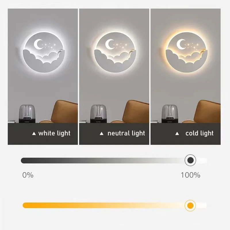Image resolution: width=230 pixels, height=230 pixels.
Task: Click the triangle marker beside white light
Action: (x=34, y=133)
